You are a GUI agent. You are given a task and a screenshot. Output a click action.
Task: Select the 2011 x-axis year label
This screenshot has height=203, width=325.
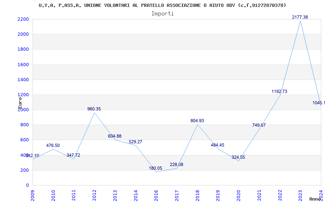74,195
